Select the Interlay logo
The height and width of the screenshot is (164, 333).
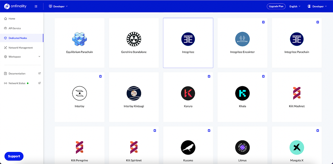coord(80,93)
